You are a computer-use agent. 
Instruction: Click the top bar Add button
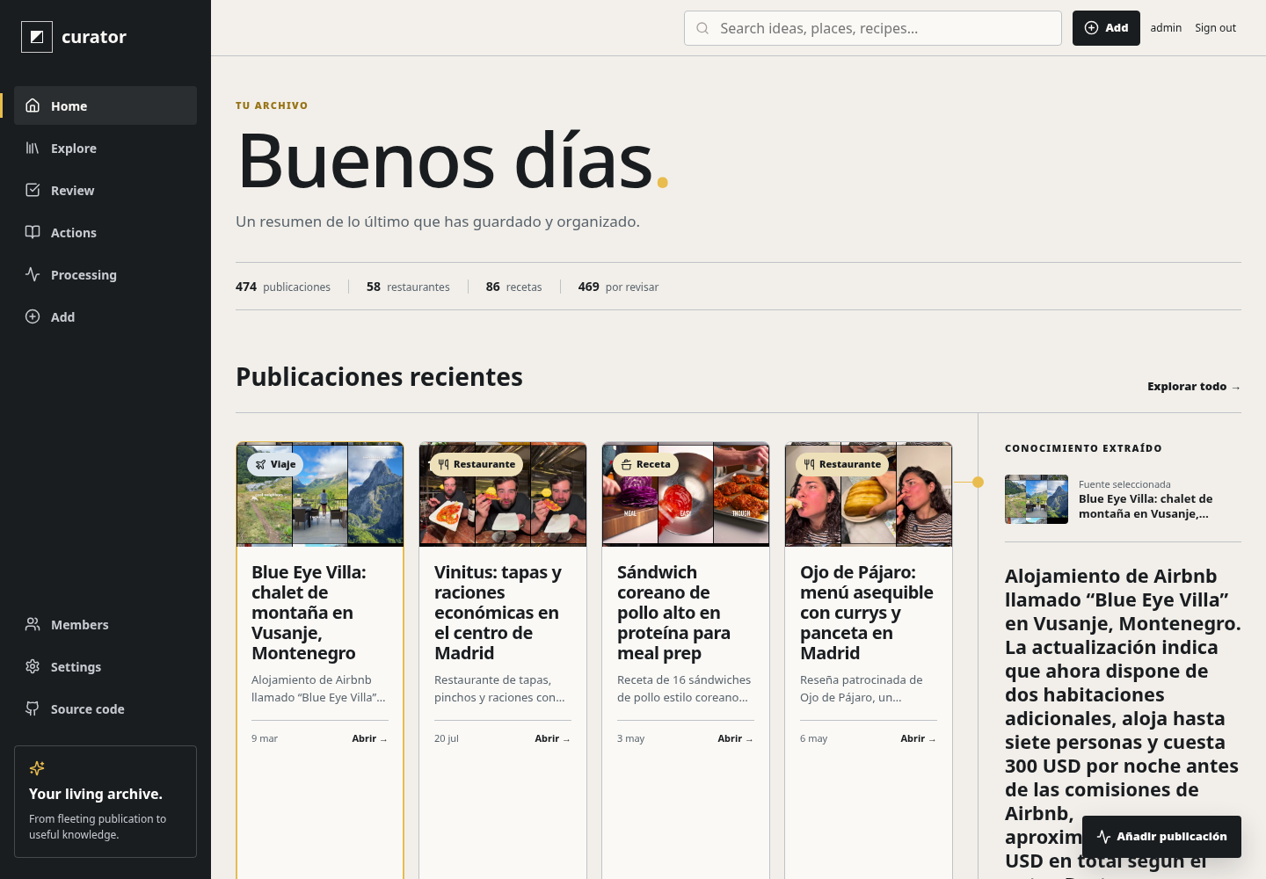(1106, 28)
